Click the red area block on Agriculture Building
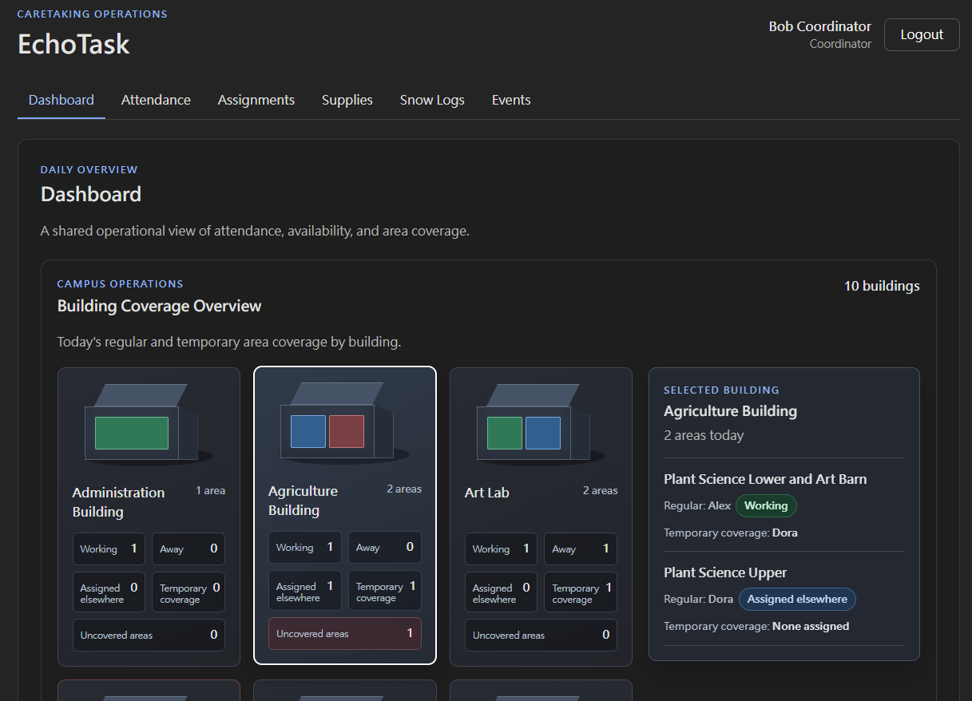The image size is (972, 701). pyautogui.click(x=347, y=431)
